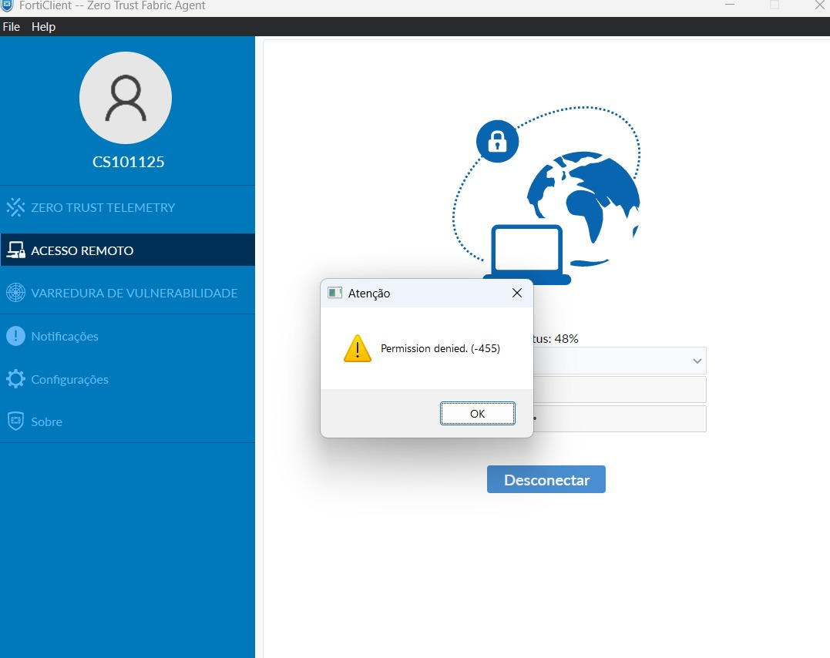The image size is (830, 658).
Task: Click the Atenção dialog title icon
Action: pos(334,293)
